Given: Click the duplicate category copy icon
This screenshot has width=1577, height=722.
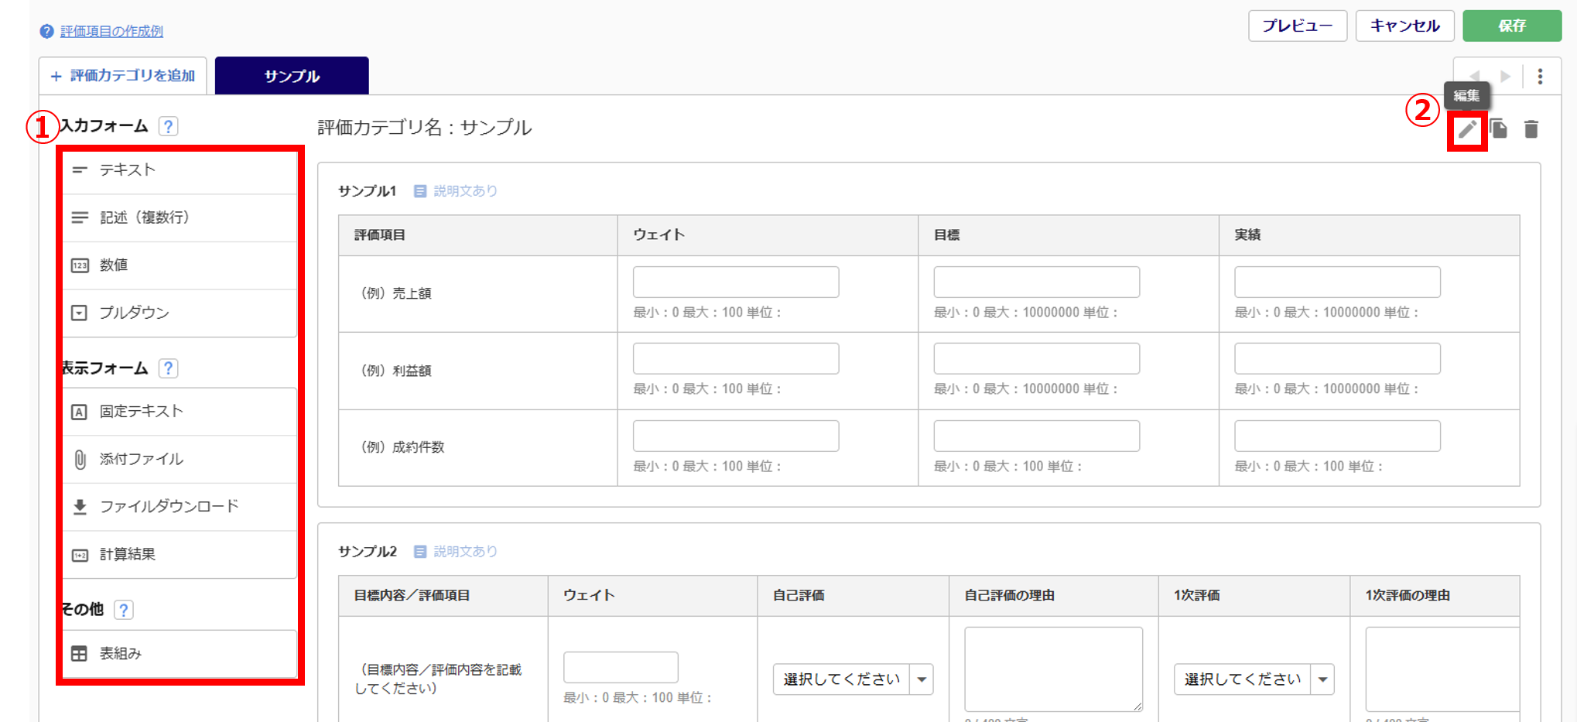Looking at the screenshot, I should pos(1499,129).
